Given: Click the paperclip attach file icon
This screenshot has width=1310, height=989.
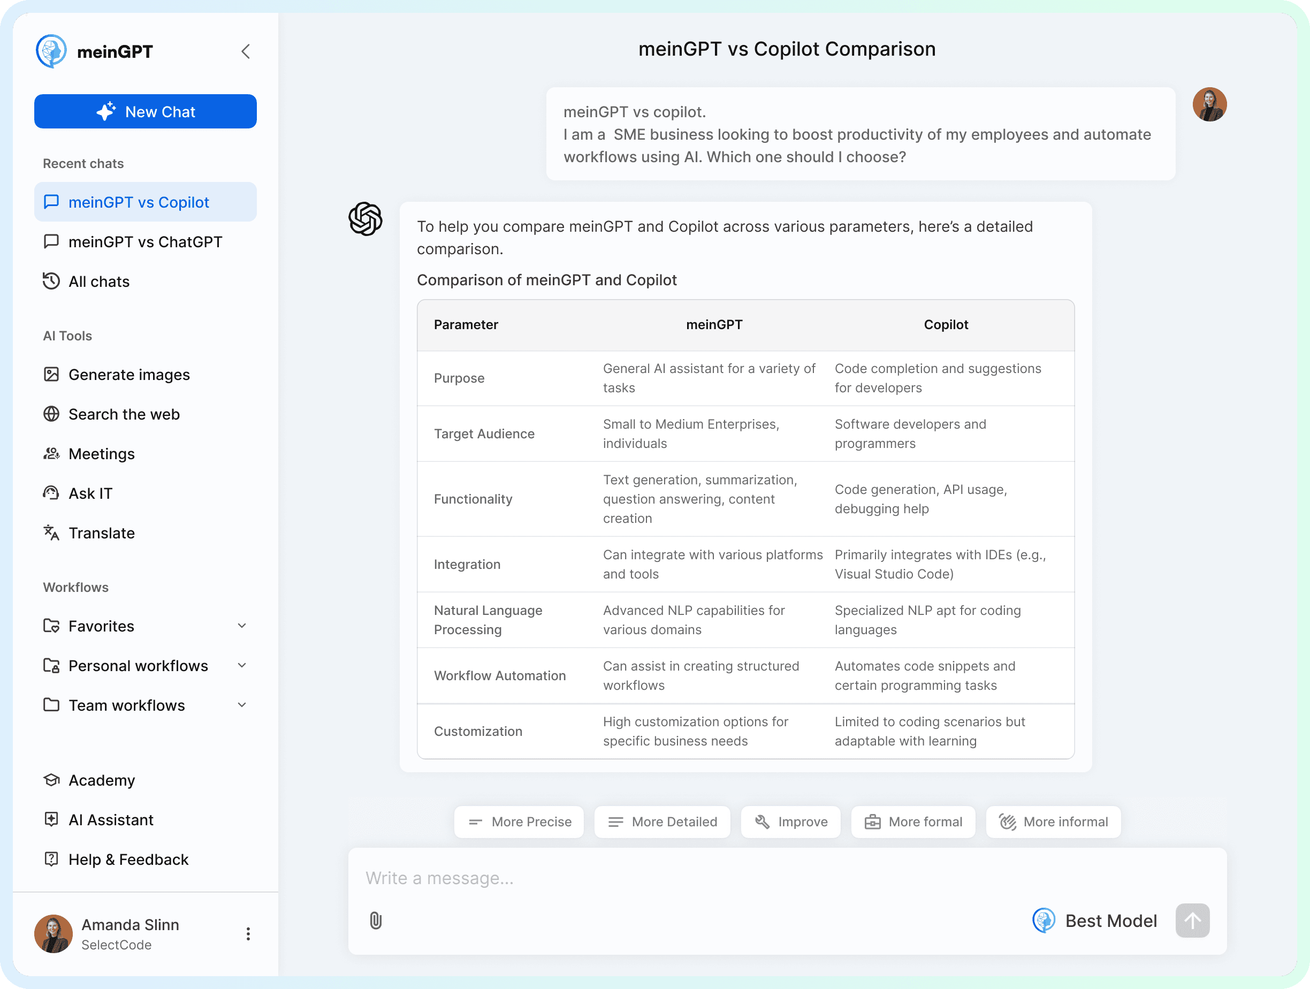Looking at the screenshot, I should (376, 920).
